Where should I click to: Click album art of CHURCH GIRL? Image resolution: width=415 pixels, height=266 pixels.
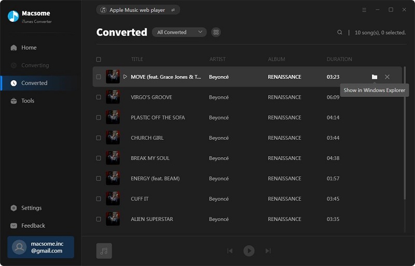click(x=113, y=138)
